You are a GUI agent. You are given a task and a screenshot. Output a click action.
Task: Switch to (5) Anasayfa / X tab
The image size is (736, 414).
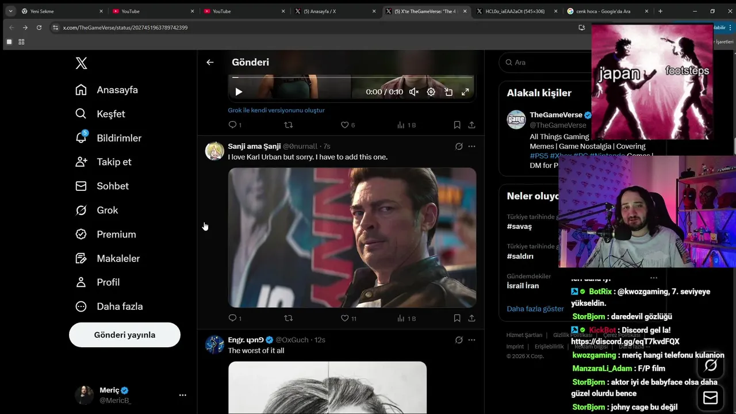tap(335, 11)
